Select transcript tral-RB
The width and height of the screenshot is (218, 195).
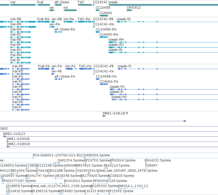click(x=23, y=22)
